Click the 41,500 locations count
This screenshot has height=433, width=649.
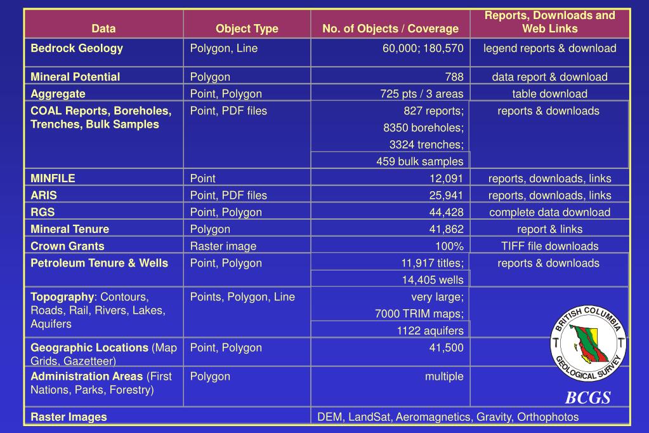[446, 348]
